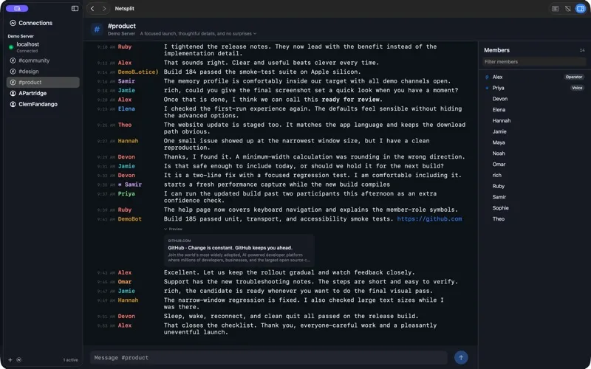Click the Message #product input field

pyautogui.click(x=269, y=358)
